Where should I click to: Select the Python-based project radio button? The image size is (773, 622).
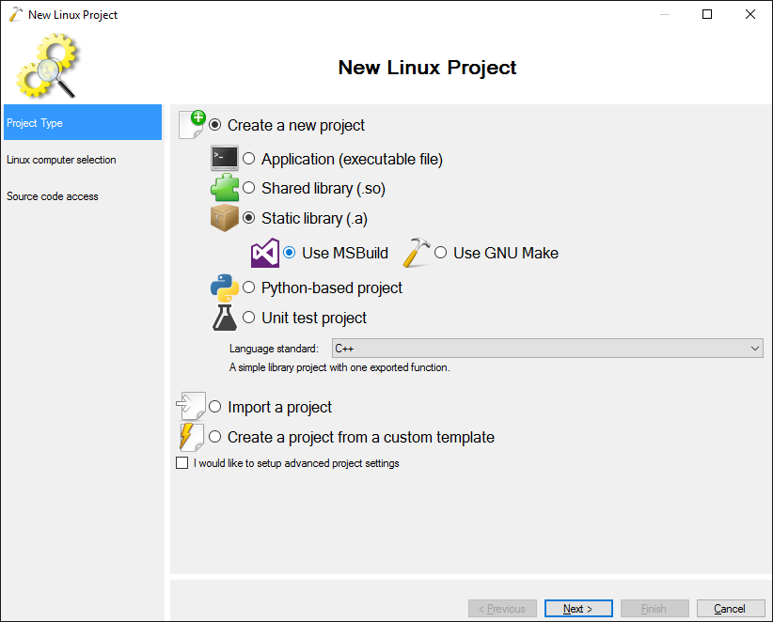[x=249, y=288]
